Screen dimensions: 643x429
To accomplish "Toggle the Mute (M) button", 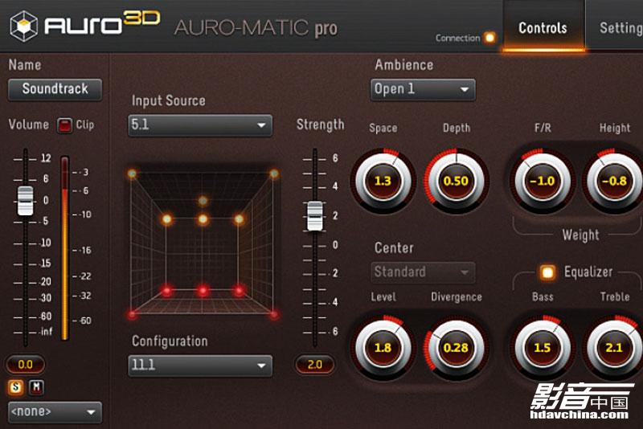I will [36, 386].
